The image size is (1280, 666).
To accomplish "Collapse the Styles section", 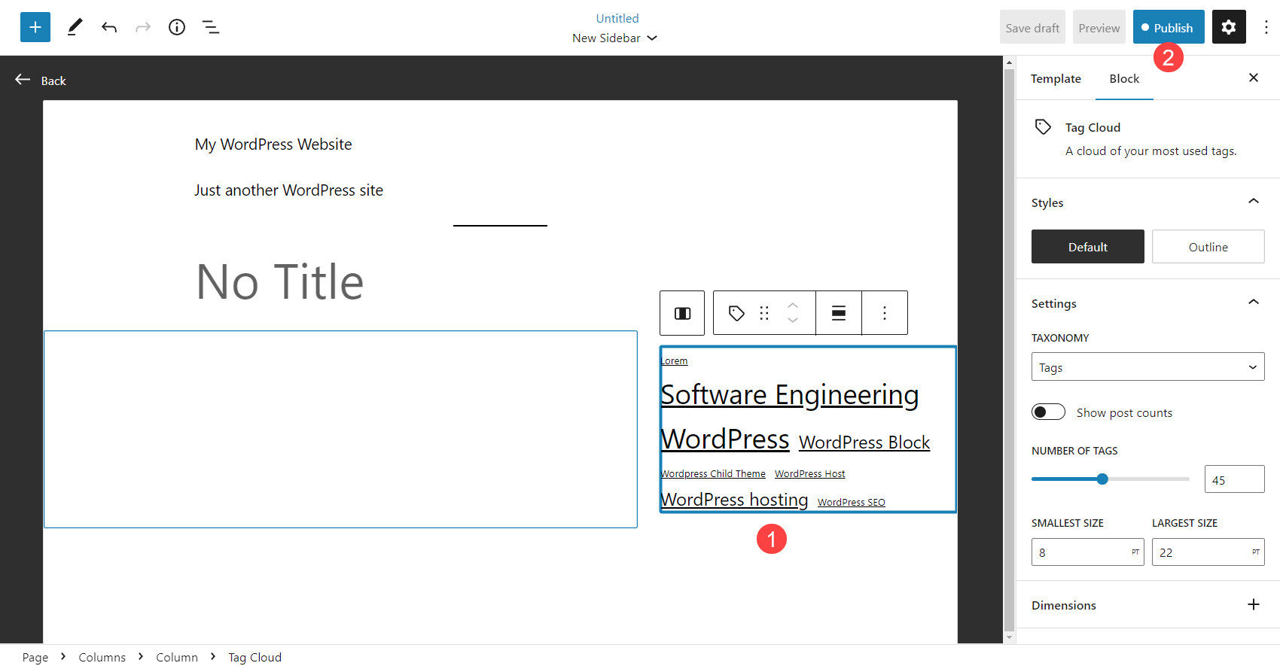I will [1253, 202].
